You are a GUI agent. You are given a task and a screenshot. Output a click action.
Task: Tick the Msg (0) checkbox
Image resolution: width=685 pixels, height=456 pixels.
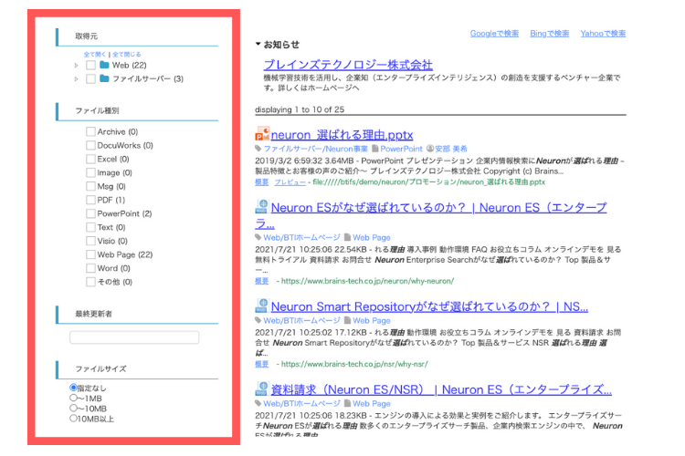[x=90, y=186]
